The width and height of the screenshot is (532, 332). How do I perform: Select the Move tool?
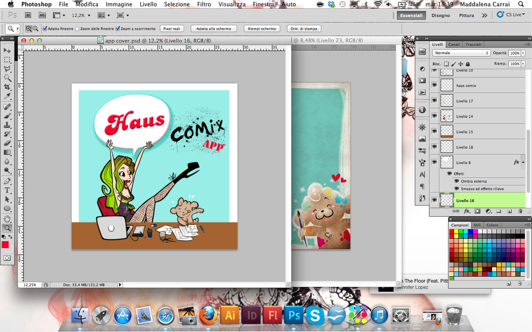click(x=7, y=50)
